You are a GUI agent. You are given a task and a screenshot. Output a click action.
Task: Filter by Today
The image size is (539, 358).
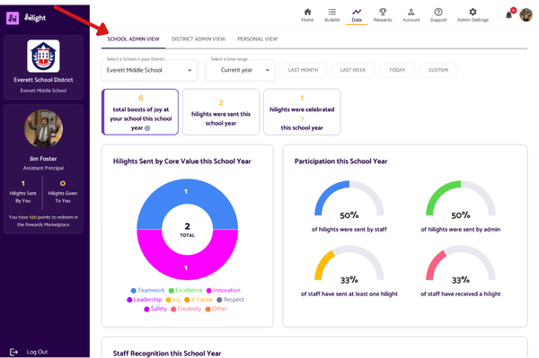click(397, 70)
